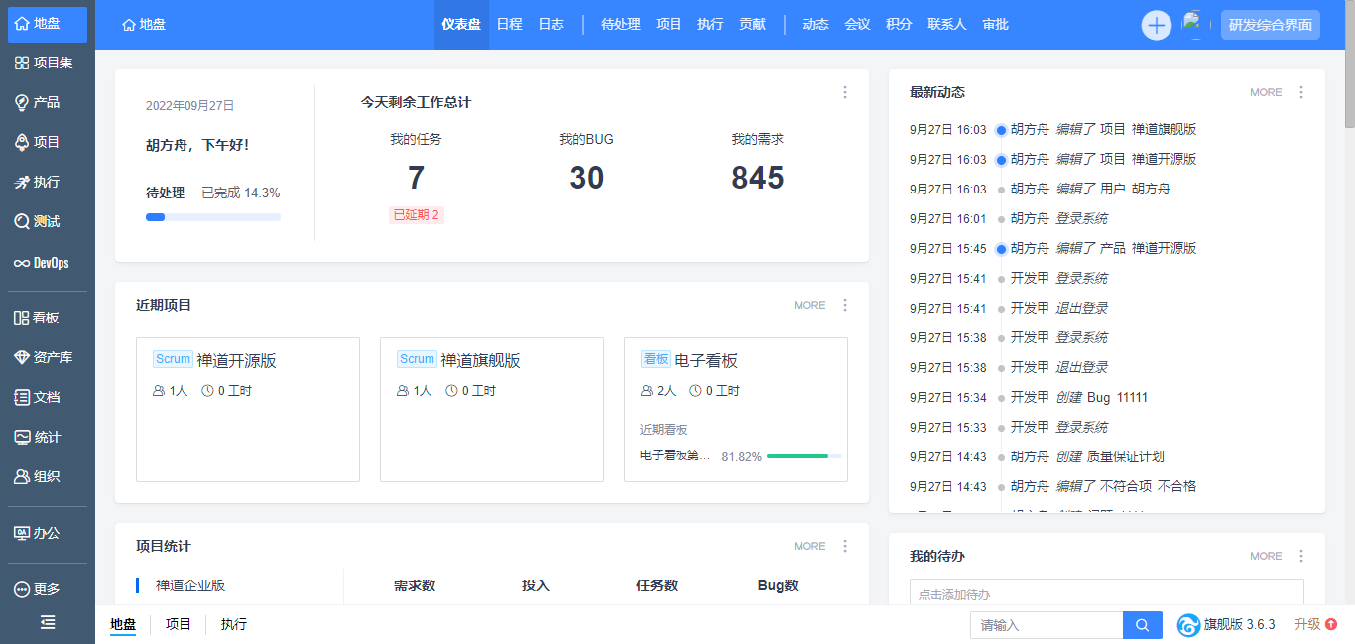1355x644 pixels.
Task: Open 研发综合界面 switcher
Action: coord(1271,25)
